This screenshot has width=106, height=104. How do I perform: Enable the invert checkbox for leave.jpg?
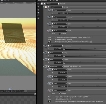[60, 34]
